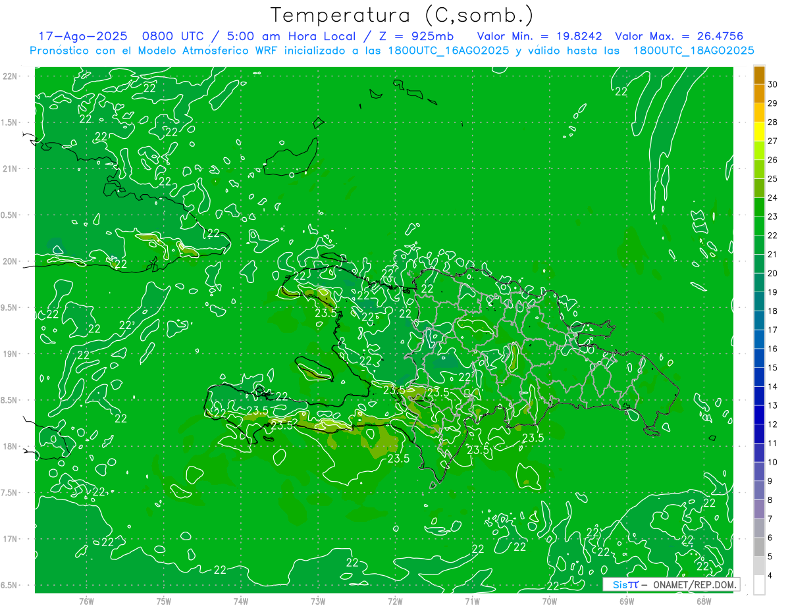
Task: Click the legend value "8"
Action: [x=771, y=500]
